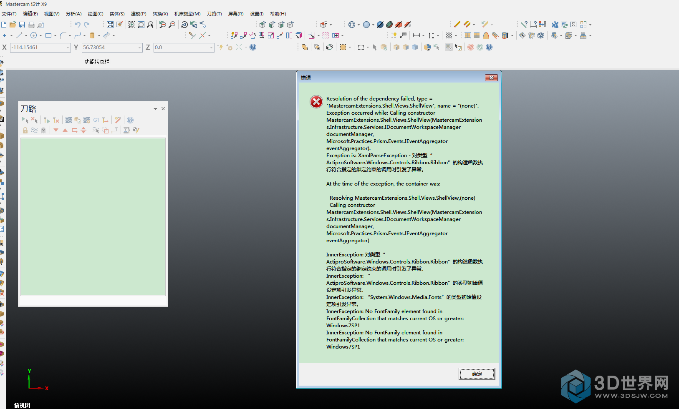Screen dimensions: 679x409
Task: Undo the last action
Action: coord(78,25)
